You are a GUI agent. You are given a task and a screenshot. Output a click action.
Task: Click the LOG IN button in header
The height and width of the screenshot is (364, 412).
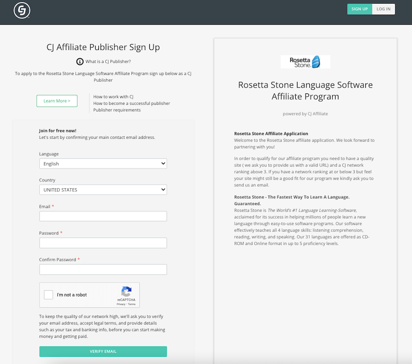pyautogui.click(x=383, y=9)
